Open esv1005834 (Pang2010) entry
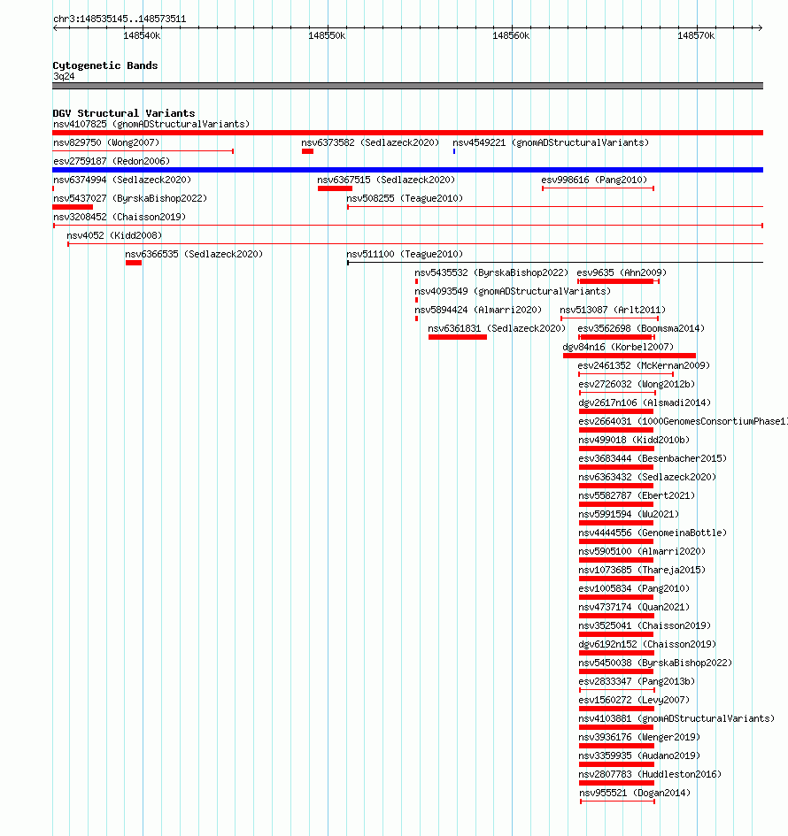The width and height of the screenshot is (788, 836). click(634, 588)
